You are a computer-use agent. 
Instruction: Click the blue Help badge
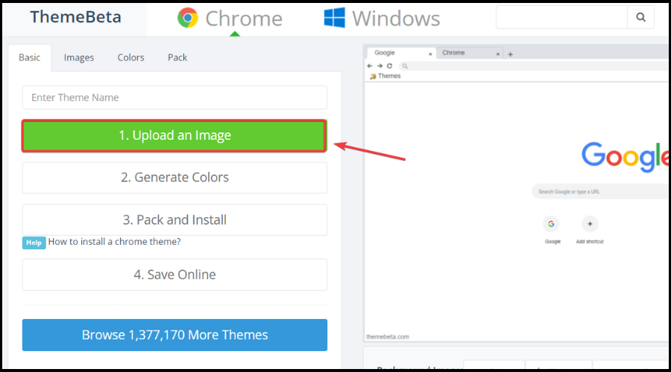[34, 243]
